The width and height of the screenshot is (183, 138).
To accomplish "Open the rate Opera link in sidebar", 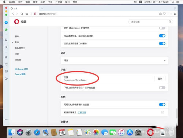I will click(21, 69).
